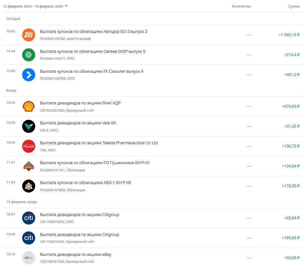Click the amount +82,94 ₽
Screen dimensions: 304x267
point(292,218)
